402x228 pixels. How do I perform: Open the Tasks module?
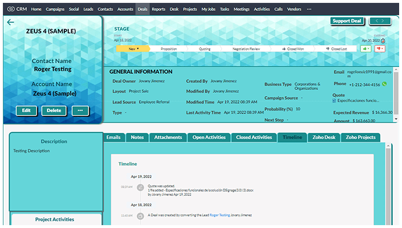(225, 9)
